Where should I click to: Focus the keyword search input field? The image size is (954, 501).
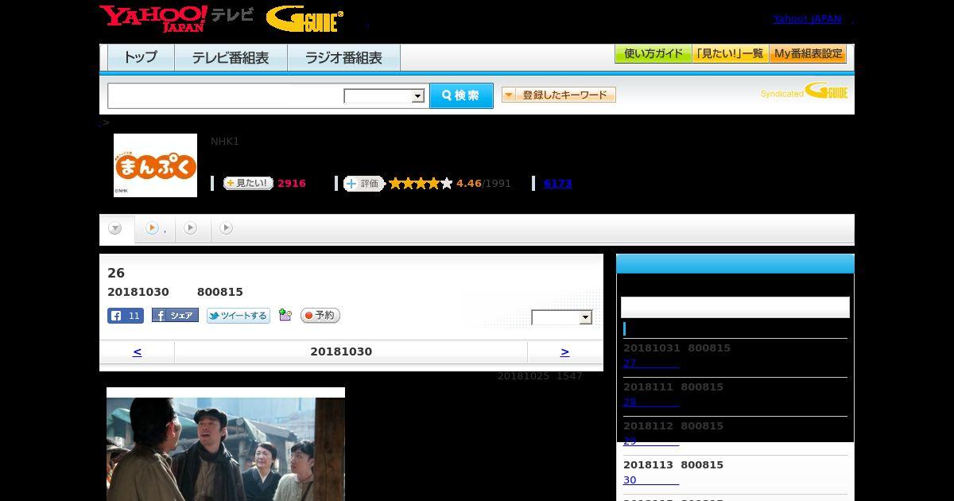[x=226, y=95]
